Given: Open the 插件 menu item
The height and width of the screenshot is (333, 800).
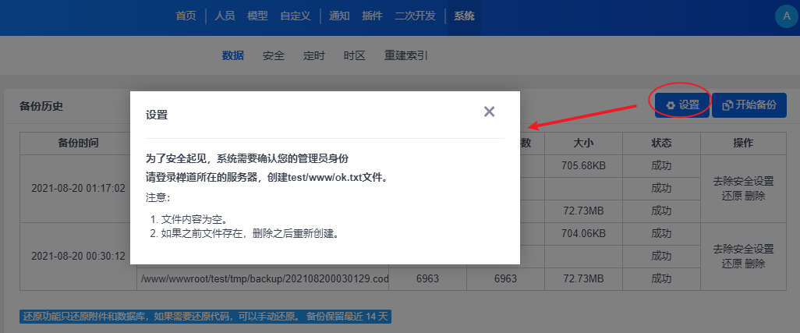Looking at the screenshot, I should pos(372,16).
